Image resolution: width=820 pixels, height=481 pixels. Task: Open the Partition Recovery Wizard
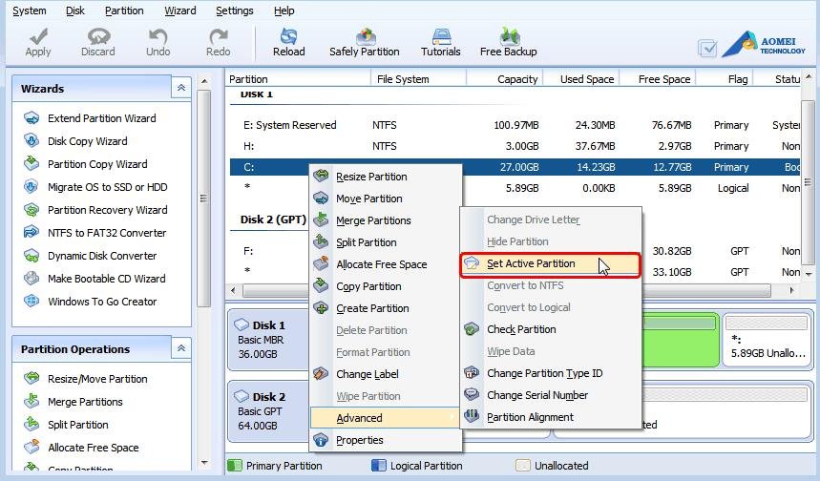click(107, 210)
